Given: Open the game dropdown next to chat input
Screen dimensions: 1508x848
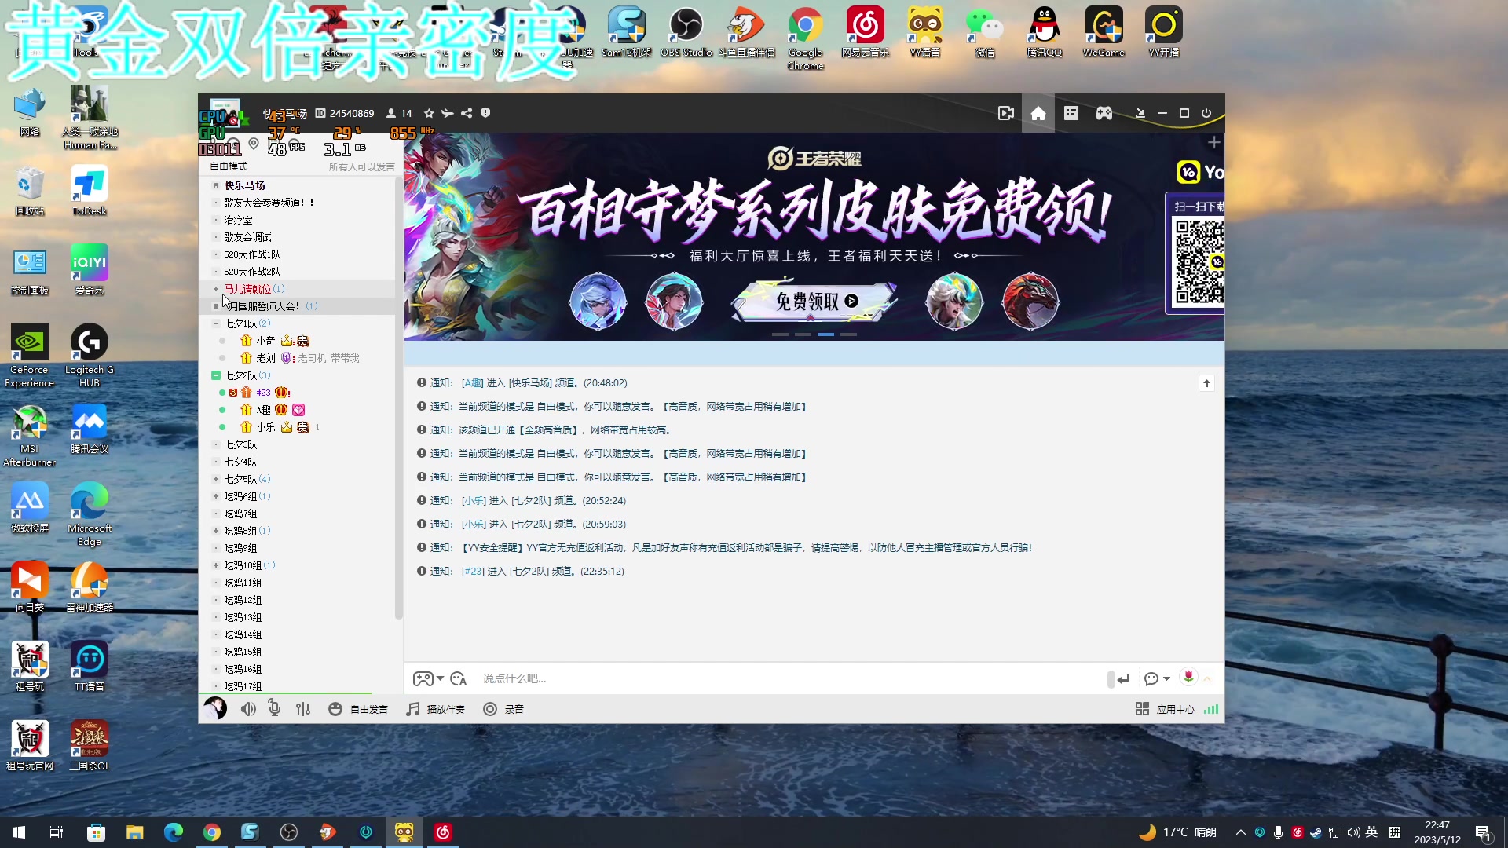Looking at the screenshot, I should tap(429, 678).
